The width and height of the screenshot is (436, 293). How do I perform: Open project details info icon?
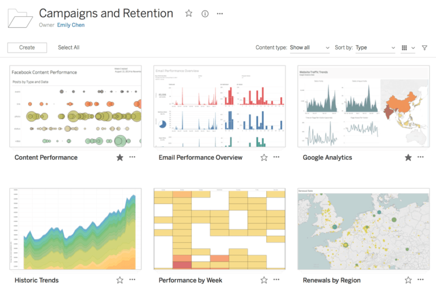205,14
